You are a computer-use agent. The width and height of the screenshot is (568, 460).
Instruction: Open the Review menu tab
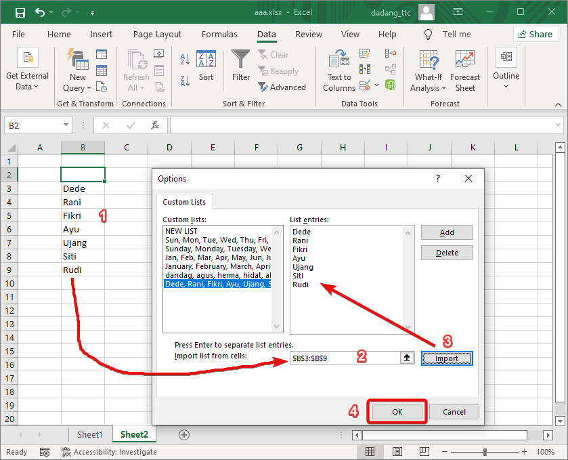click(x=310, y=34)
